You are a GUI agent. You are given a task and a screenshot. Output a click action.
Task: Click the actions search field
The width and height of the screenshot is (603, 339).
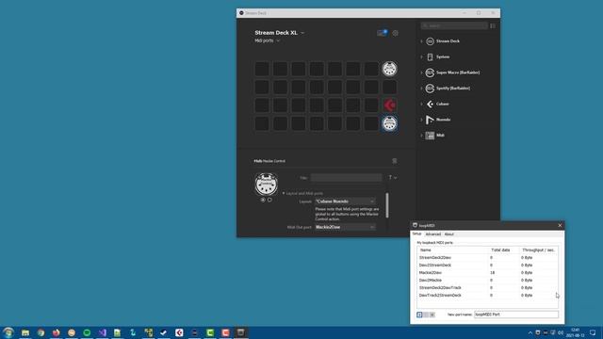pos(454,25)
